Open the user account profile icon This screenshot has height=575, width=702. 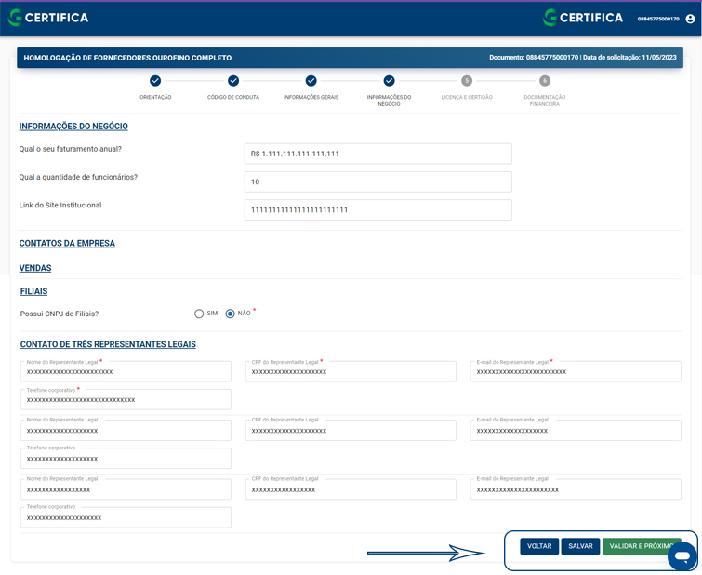[x=689, y=19]
